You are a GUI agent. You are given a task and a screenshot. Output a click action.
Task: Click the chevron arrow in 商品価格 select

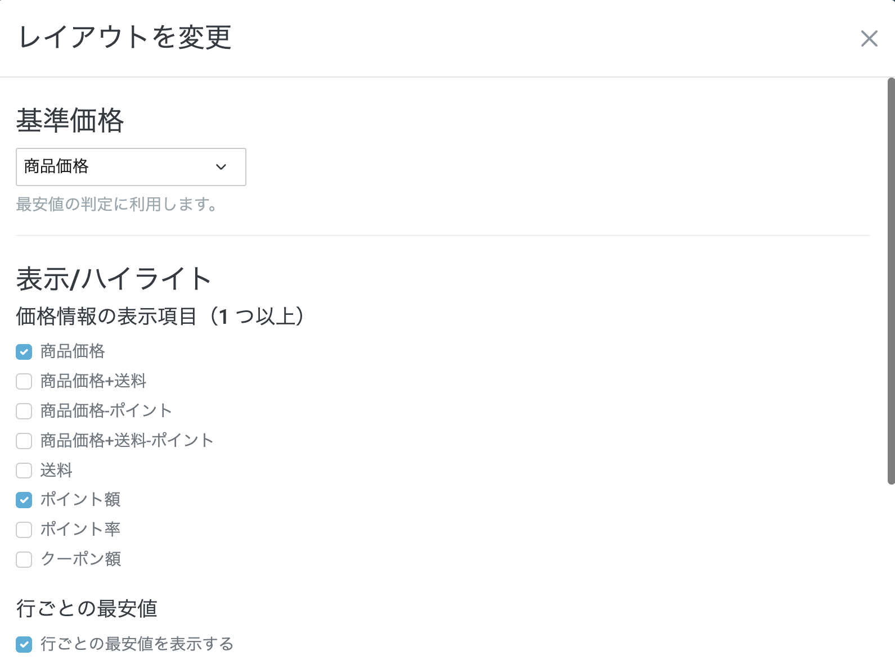pyautogui.click(x=221, y=167)
